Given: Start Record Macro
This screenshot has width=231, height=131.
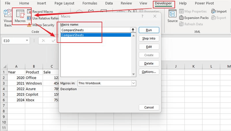Looking at the screenshot, I should pyautogui.click(x=40, y=12).
